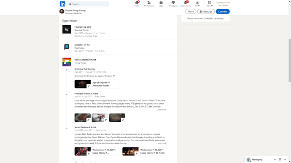The image size is (291, 163).
Task: Click Show more on LinkedIn Learning
Action: coord(205,18)
